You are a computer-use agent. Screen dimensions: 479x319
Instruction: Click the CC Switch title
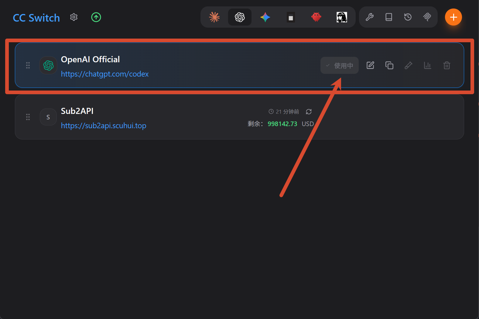pos(36,18)
